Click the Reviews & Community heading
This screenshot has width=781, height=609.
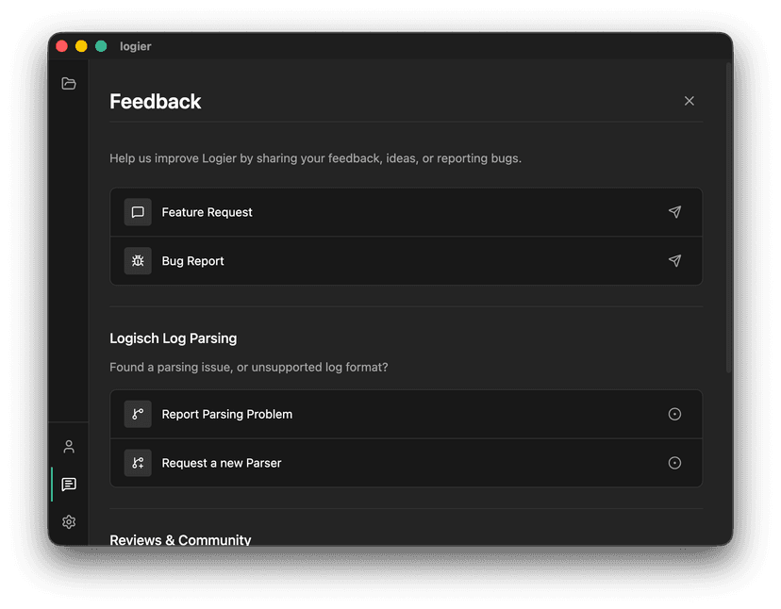(x=180, y=540)
